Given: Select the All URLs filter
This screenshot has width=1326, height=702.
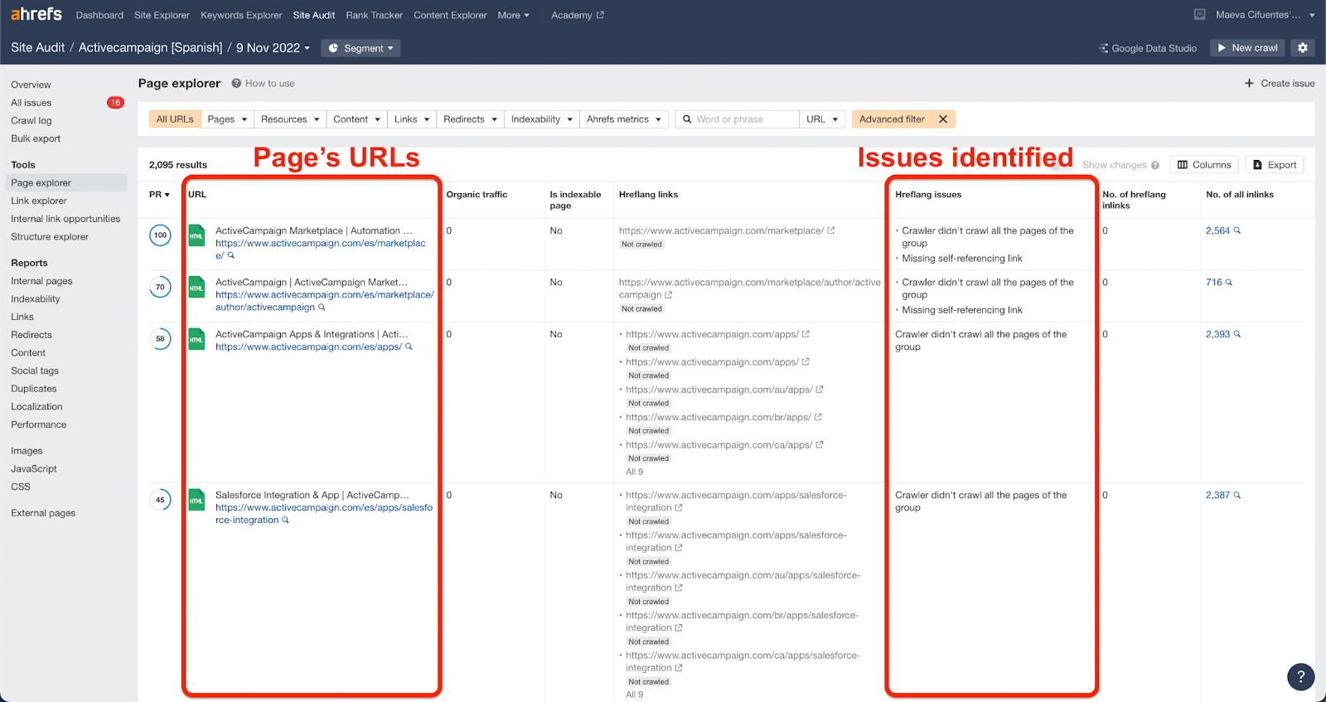Looking at the screenshot, I should point(175,119).
